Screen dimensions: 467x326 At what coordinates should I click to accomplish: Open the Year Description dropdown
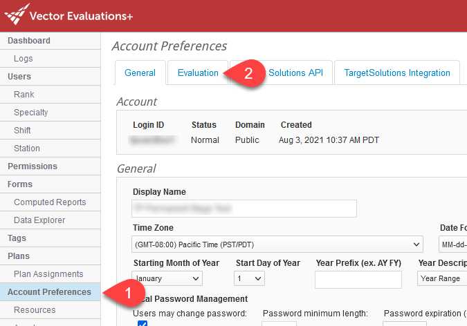point(441,278)
